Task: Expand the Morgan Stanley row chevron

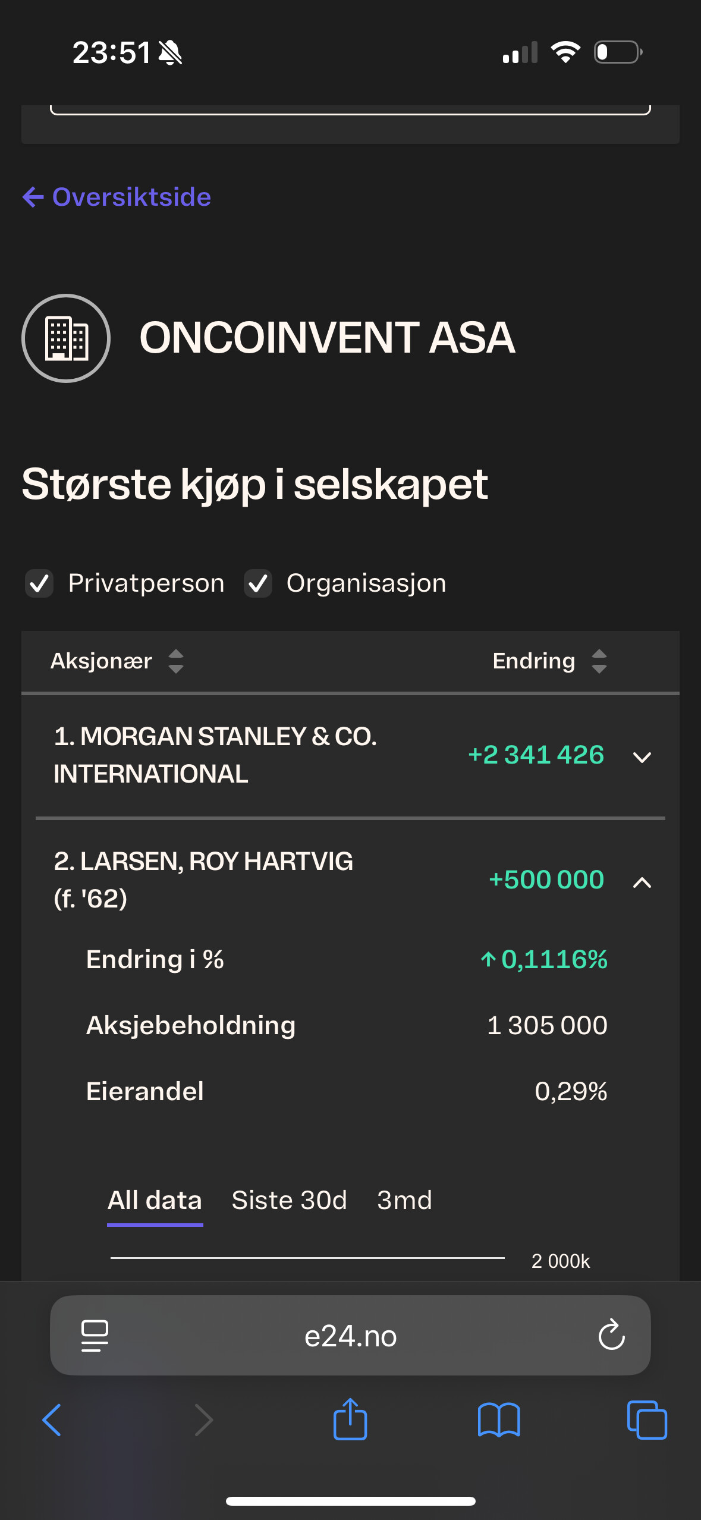Action: click(642, 756)
